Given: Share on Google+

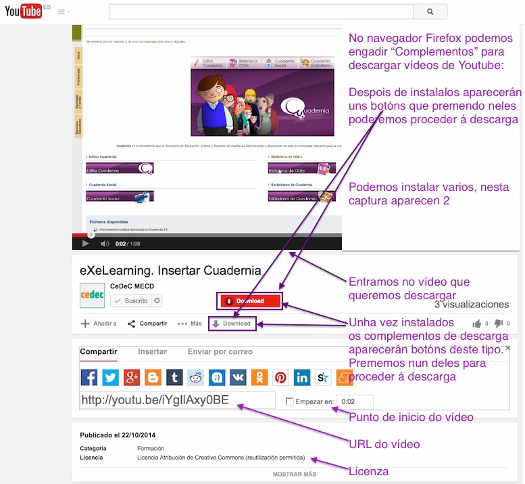Looking at the screenshot, I should (132, 377).
